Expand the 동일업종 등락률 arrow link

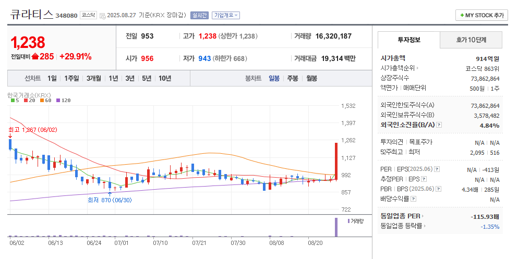(425, 226)
